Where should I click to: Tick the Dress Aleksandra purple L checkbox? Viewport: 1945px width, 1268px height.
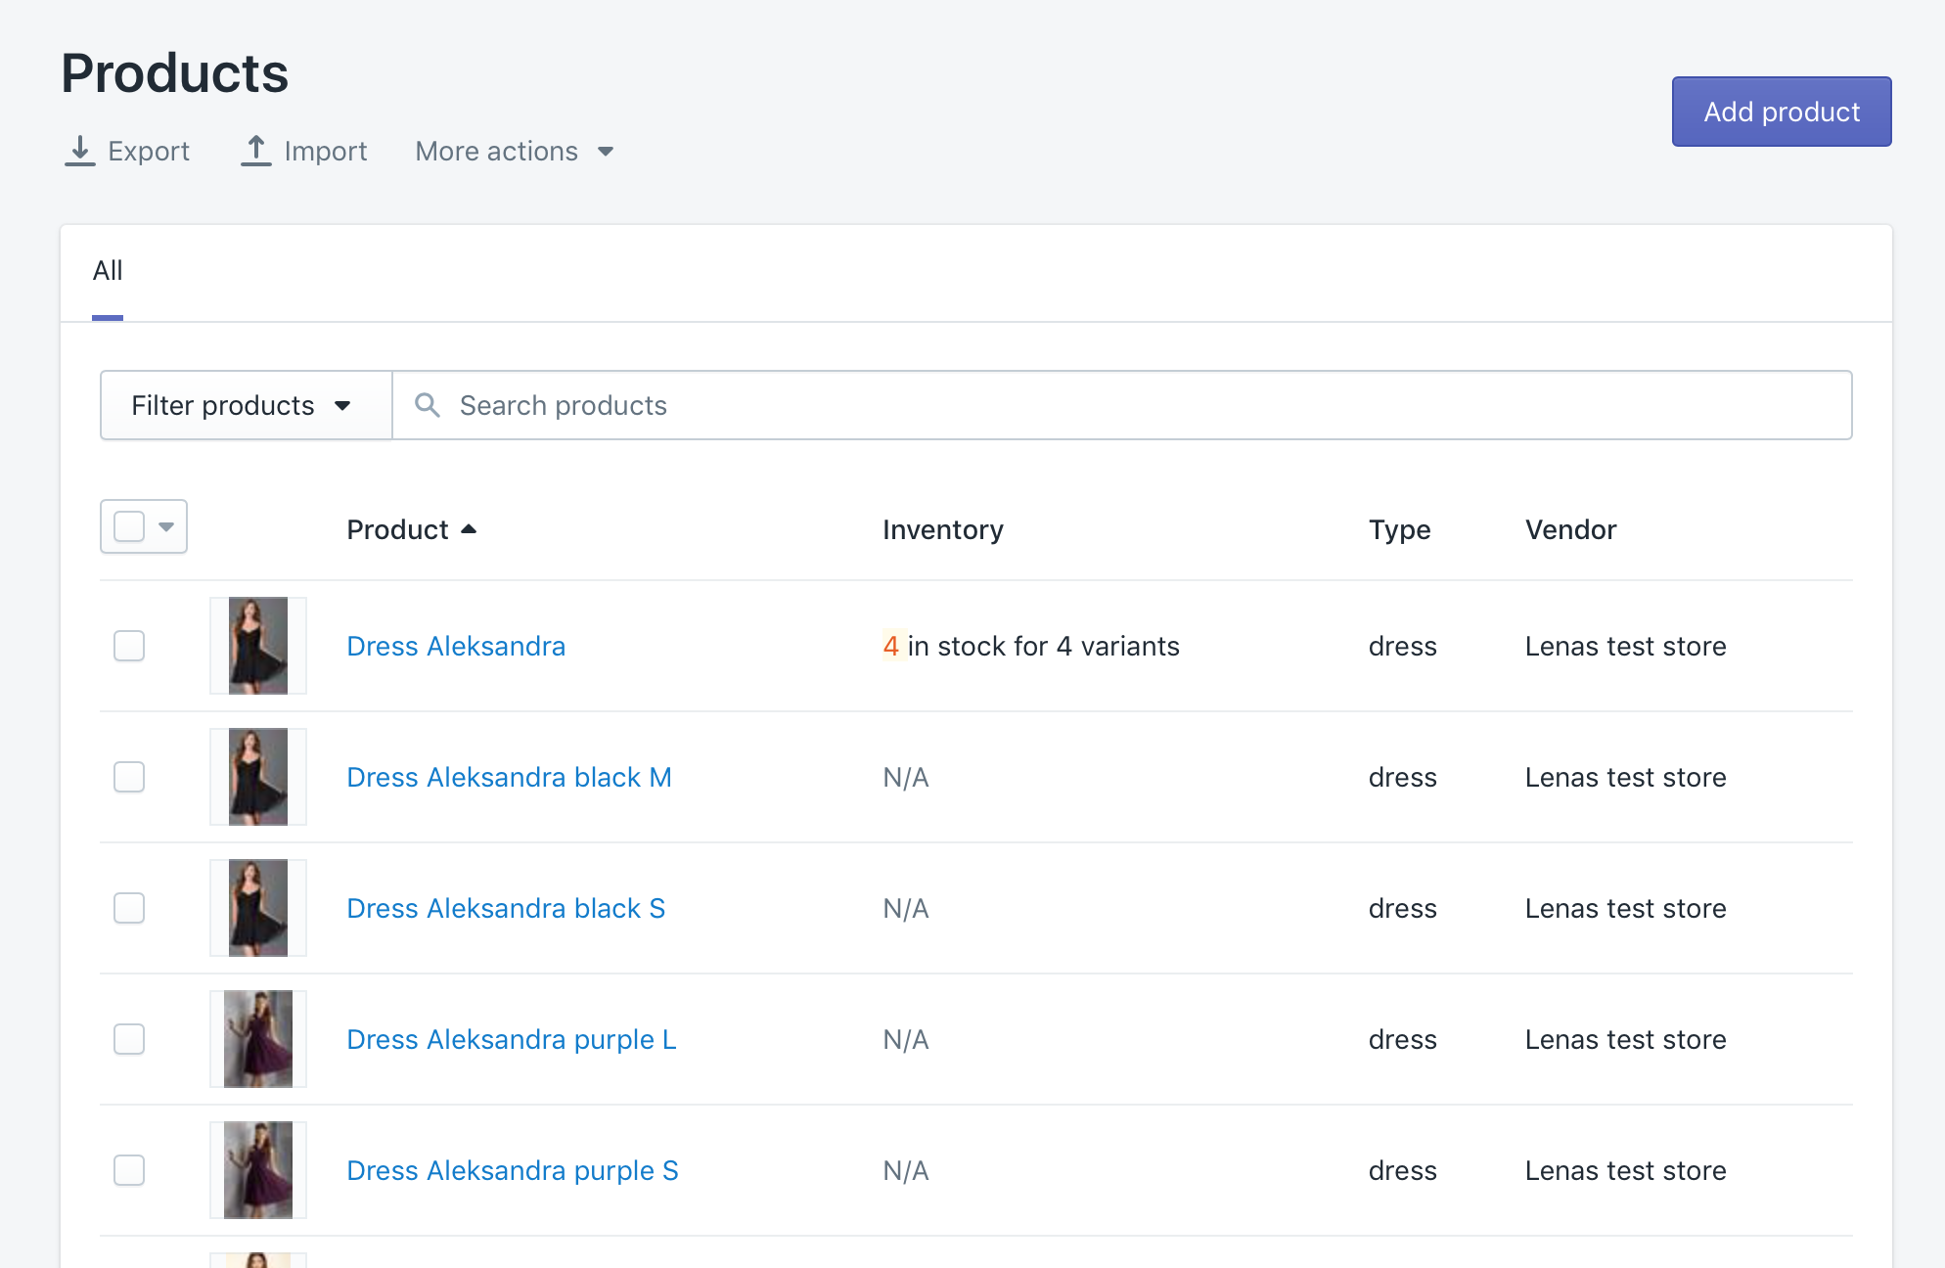(129, 1039)
